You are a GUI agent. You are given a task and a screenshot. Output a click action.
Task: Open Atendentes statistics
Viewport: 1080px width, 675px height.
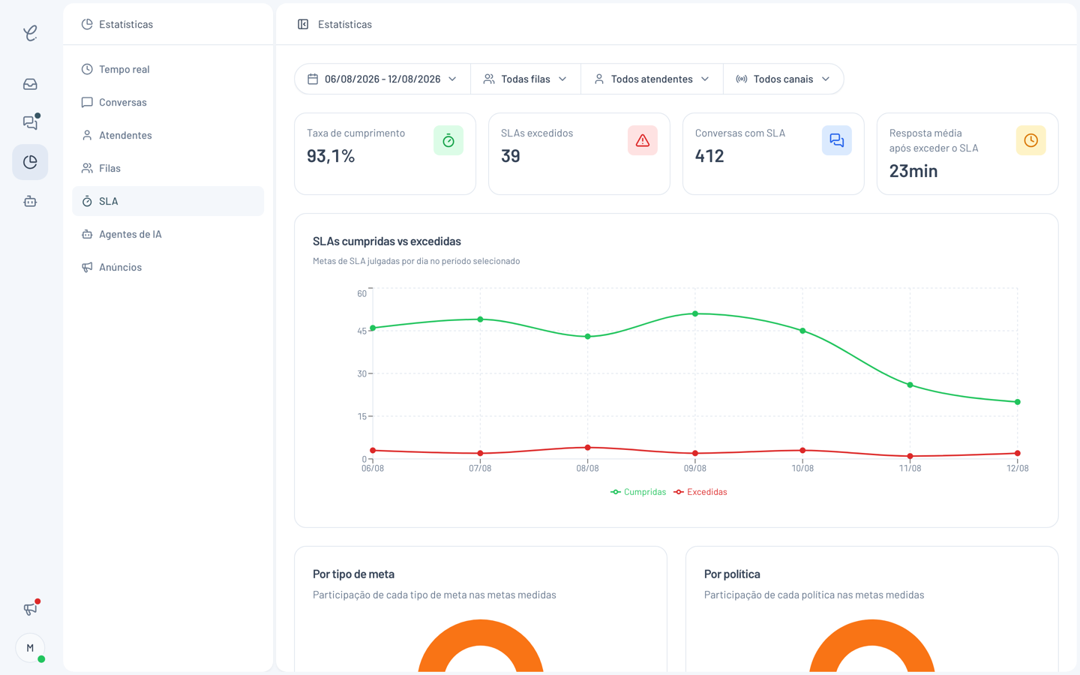168,135
